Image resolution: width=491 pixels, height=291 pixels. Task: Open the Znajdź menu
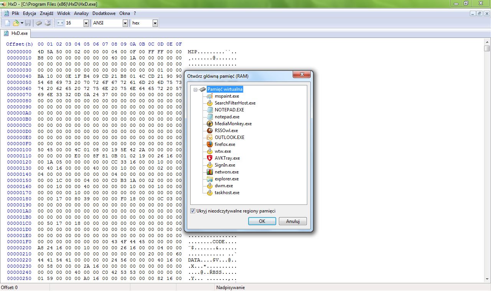(46, 13)
